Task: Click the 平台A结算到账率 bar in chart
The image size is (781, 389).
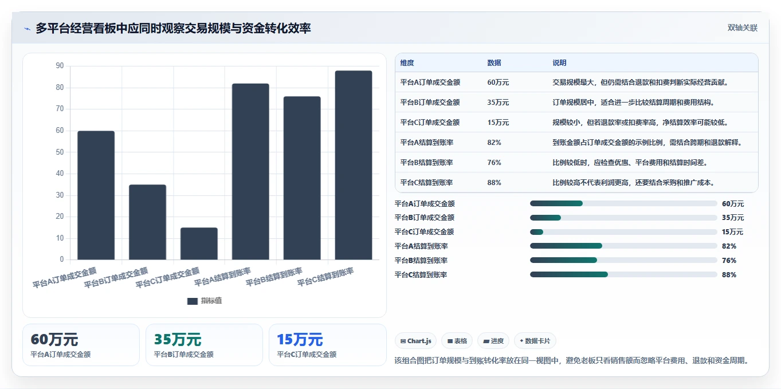Action: pyautogui.click(x=250, y=172)
